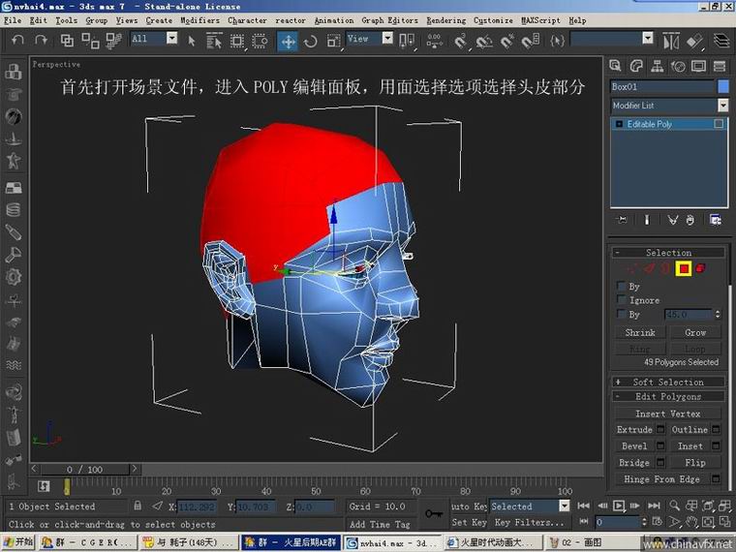
Task: Select Vertex sub-object level icon
Action: tap(632, 268)
